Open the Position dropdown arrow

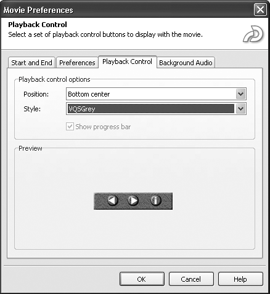pyautogui.click(x=240, y=94)
